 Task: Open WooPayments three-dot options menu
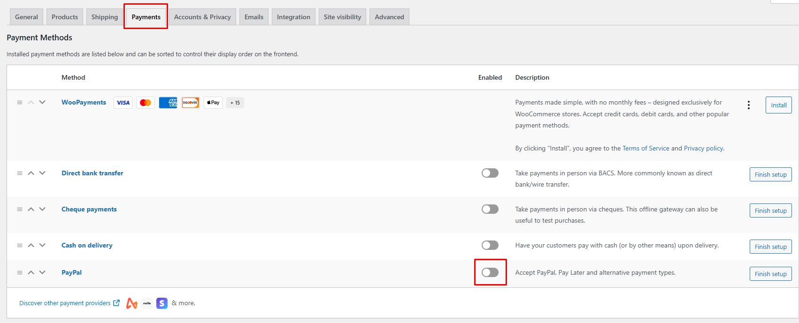[x=749, y=105]
